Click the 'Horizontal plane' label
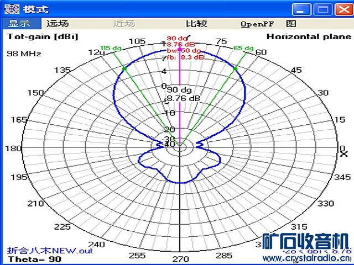Screen dimensions: 354x265 point(309,36)
